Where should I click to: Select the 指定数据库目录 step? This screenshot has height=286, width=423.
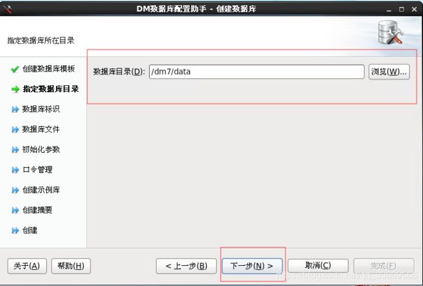51,89
